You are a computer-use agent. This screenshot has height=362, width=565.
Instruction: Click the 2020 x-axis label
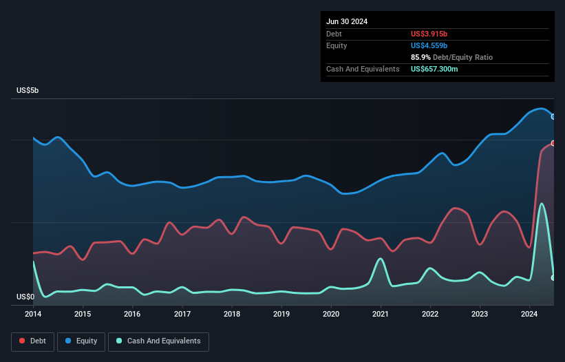[x=331, y=314]
